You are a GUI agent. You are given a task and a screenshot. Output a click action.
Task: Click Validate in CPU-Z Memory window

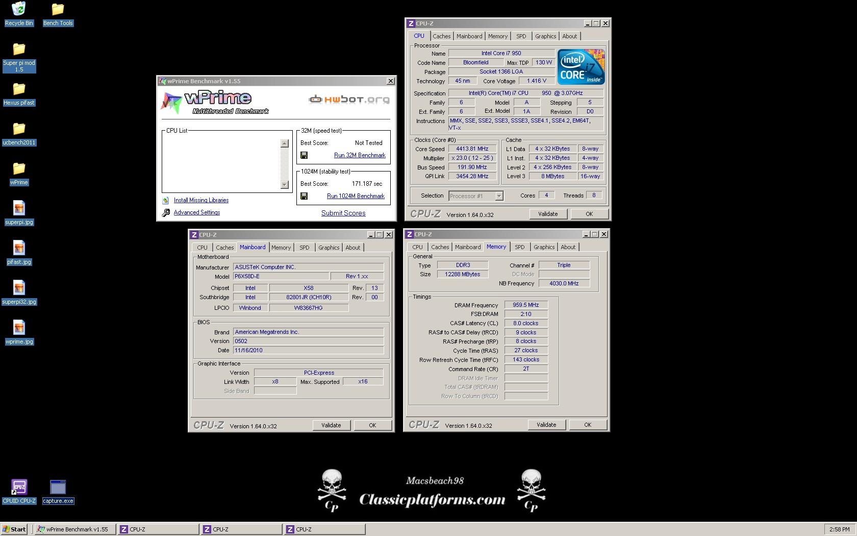546,425
